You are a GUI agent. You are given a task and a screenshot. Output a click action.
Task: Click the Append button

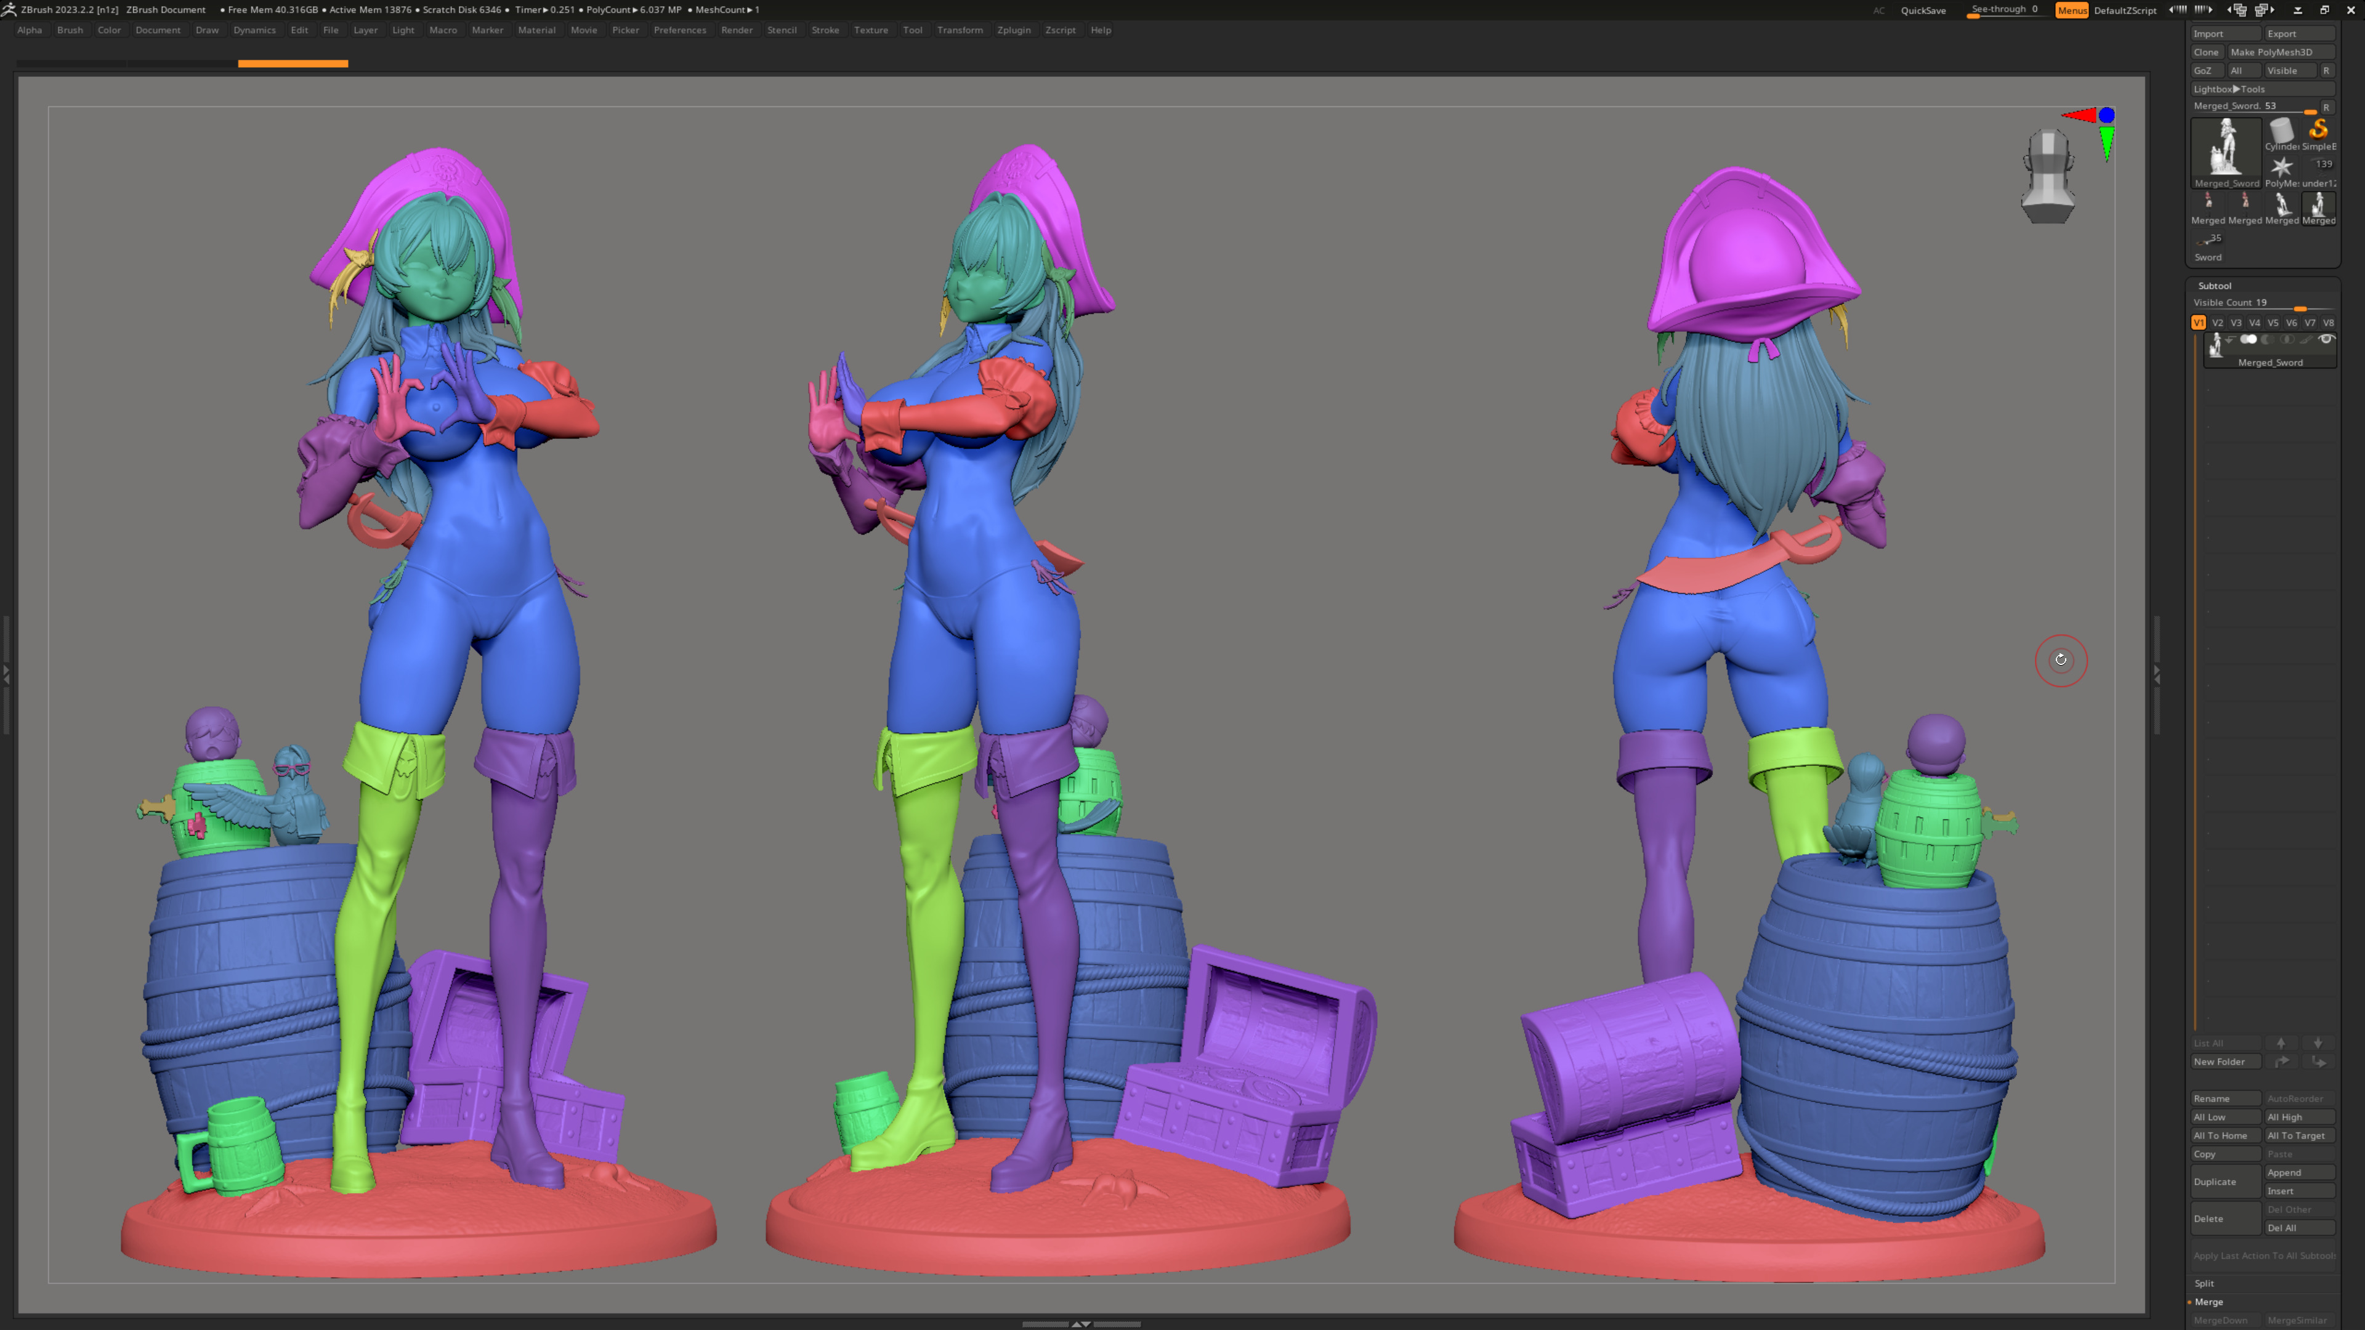click(x=2300, y=1172)
